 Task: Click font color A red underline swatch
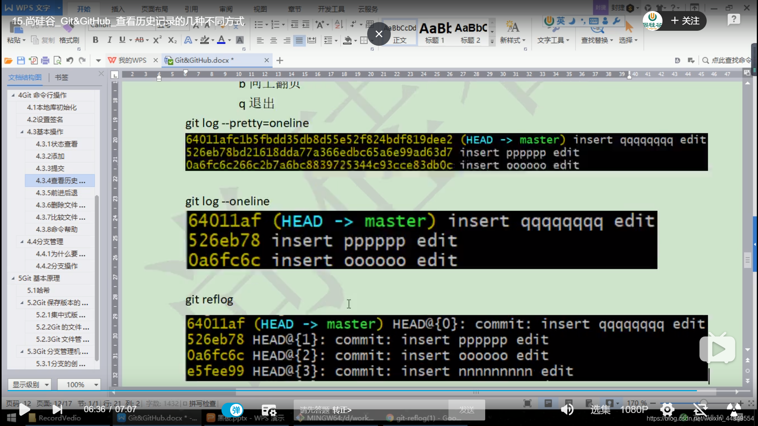[x=221, y=40]
